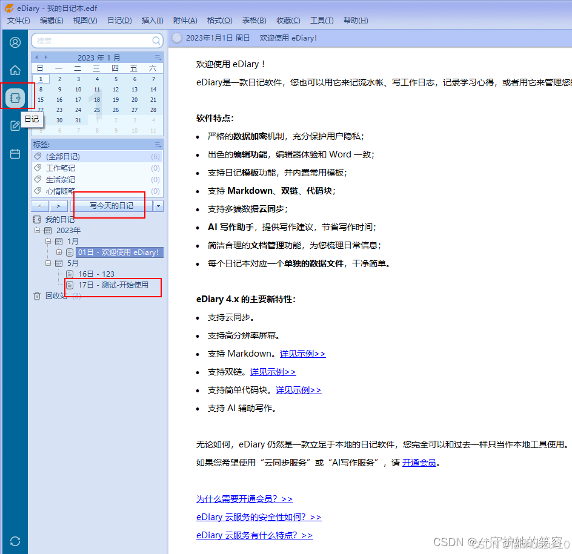
Task: Select entry 17日 - 测试-开始使用
Action: pyautogui.click(x=113, y=285)
